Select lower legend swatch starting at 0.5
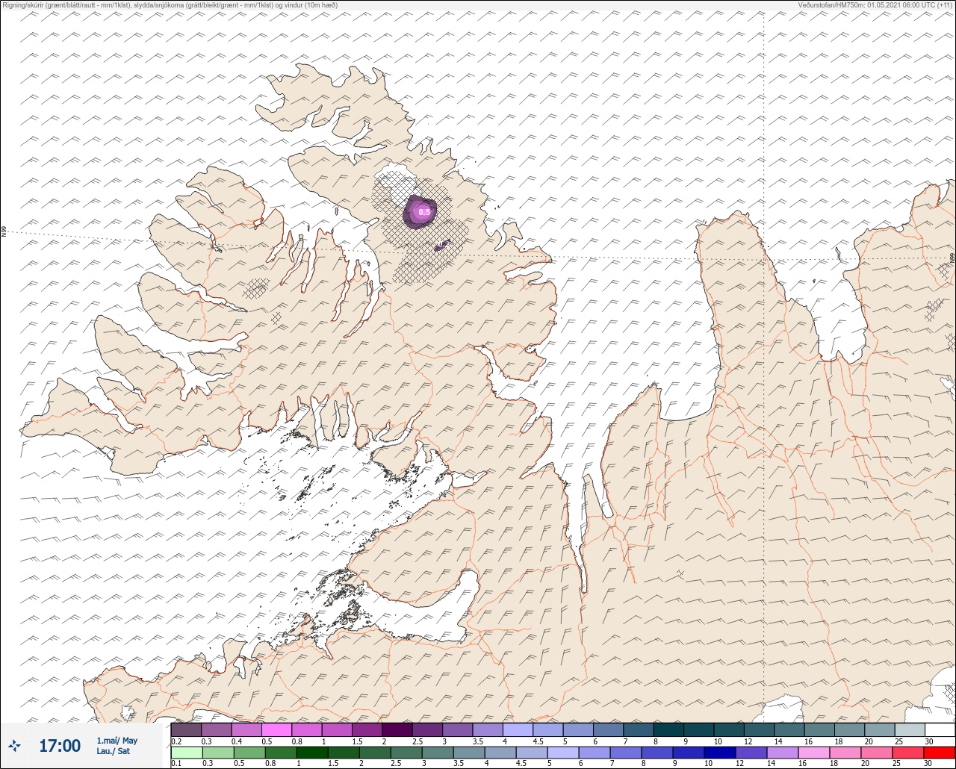 point(249,753)
